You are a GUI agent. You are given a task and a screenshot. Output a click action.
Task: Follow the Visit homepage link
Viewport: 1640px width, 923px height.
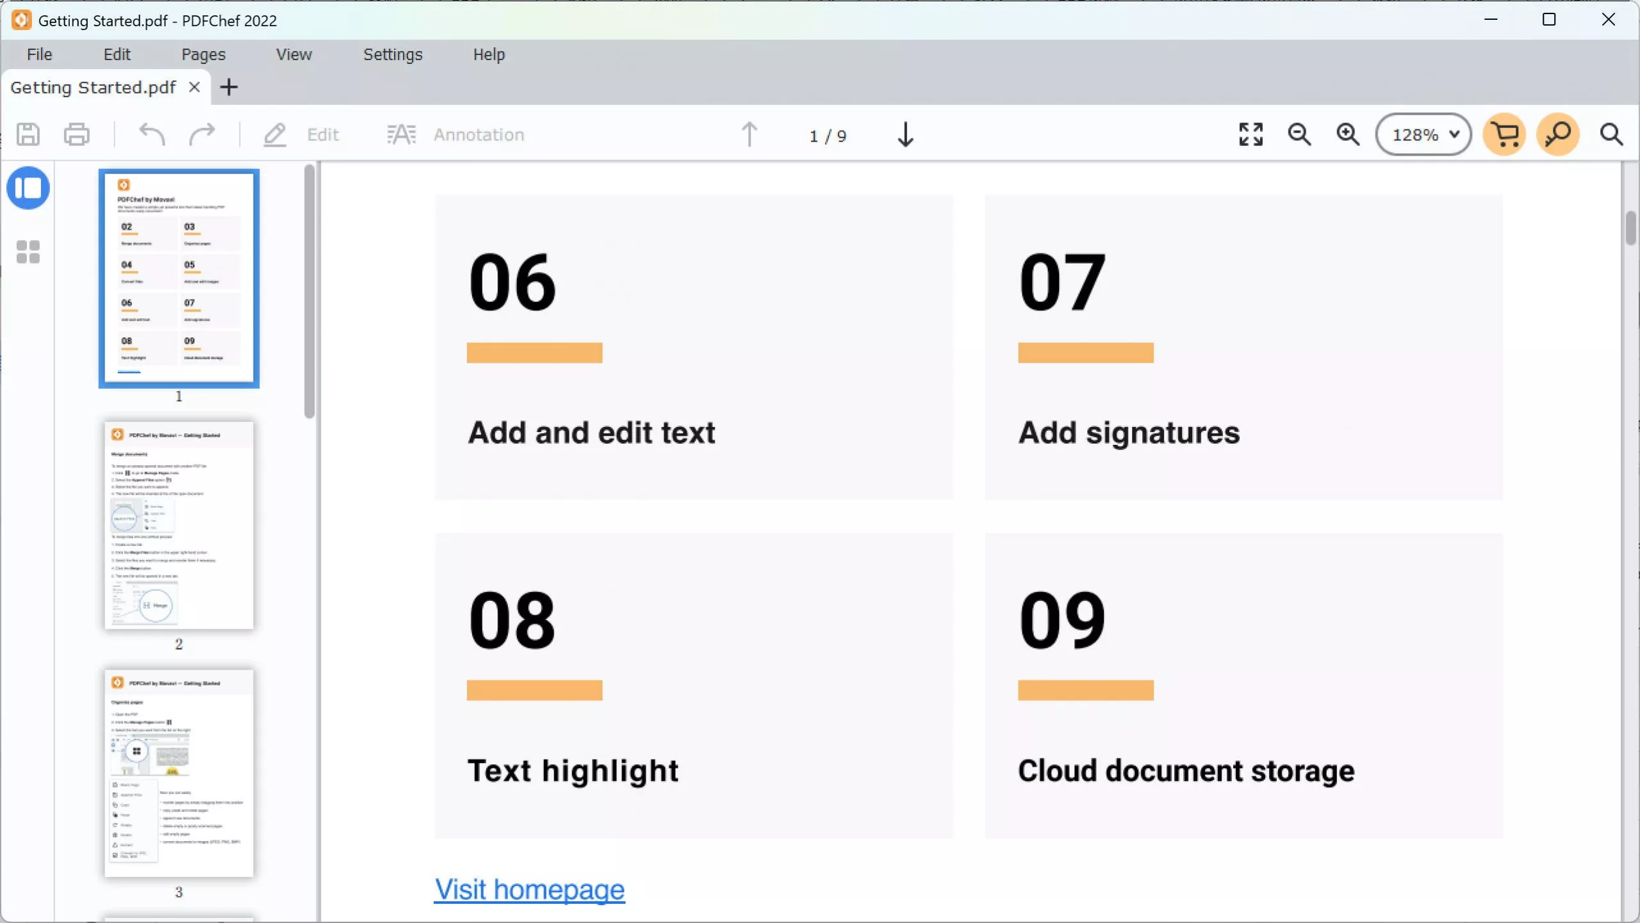click(529, 890)
